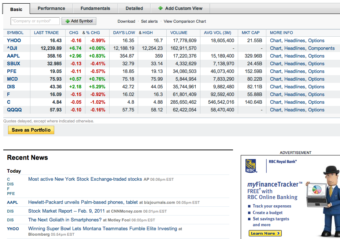Open the Performance tab
The width and height of the screenshot is (340, 239).
coord(51,8)
